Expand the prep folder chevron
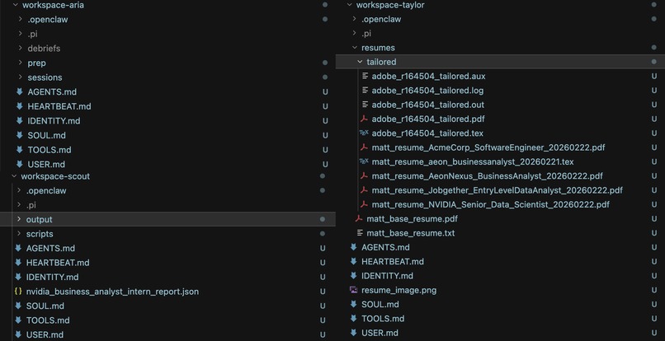Image resolution: width=665 pixels, height=341 pixels. (x=21, y=63)
